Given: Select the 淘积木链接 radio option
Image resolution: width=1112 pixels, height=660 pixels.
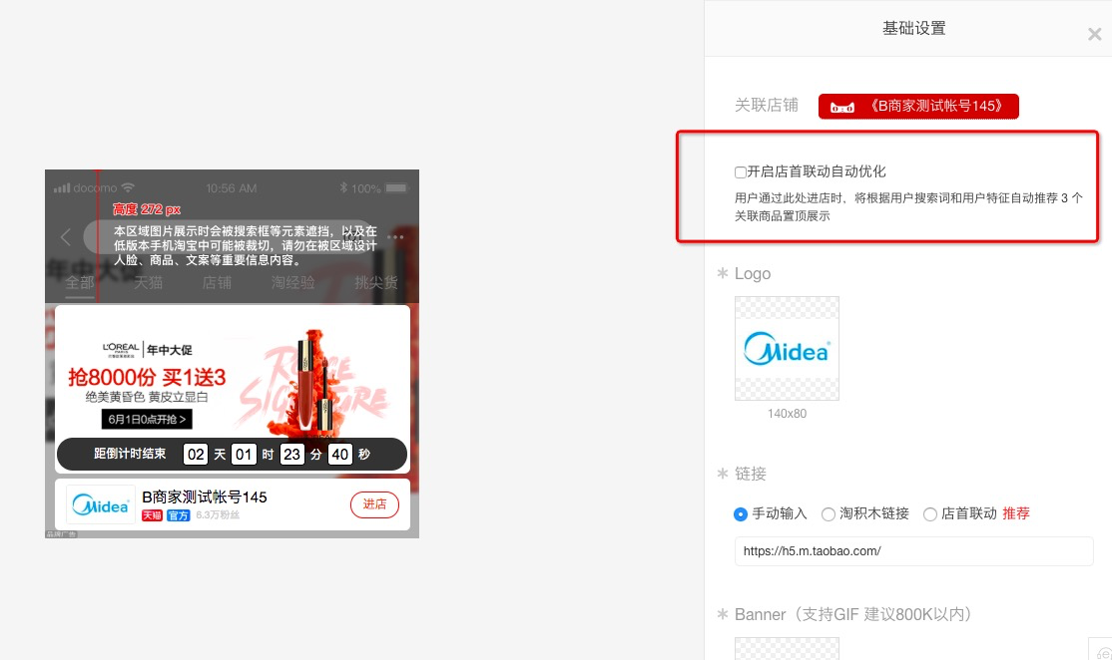Looking at the screenshot, I should (x=828, y=514).
